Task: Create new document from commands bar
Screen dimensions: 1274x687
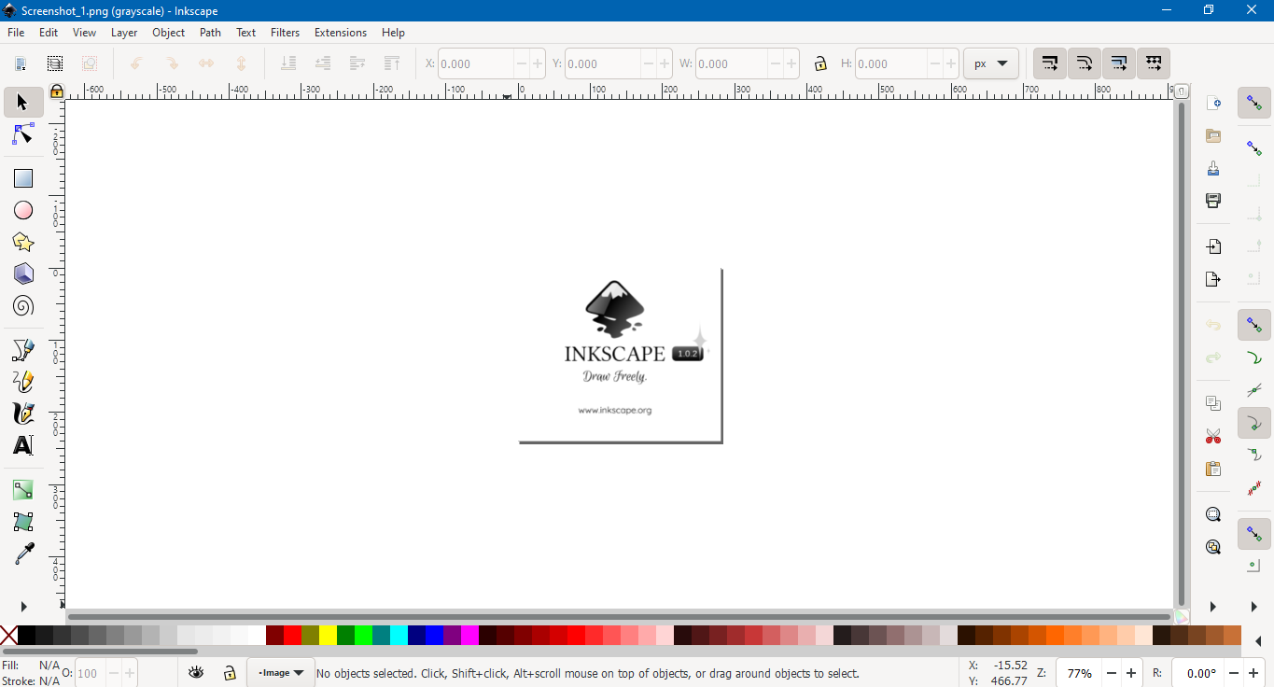Action: (1213, 104)
